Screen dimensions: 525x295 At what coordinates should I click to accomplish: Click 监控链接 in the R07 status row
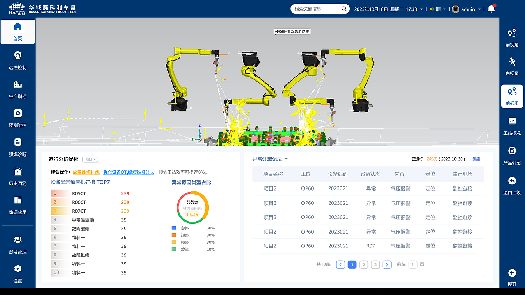pyautogui.click(x=463, y=246)
